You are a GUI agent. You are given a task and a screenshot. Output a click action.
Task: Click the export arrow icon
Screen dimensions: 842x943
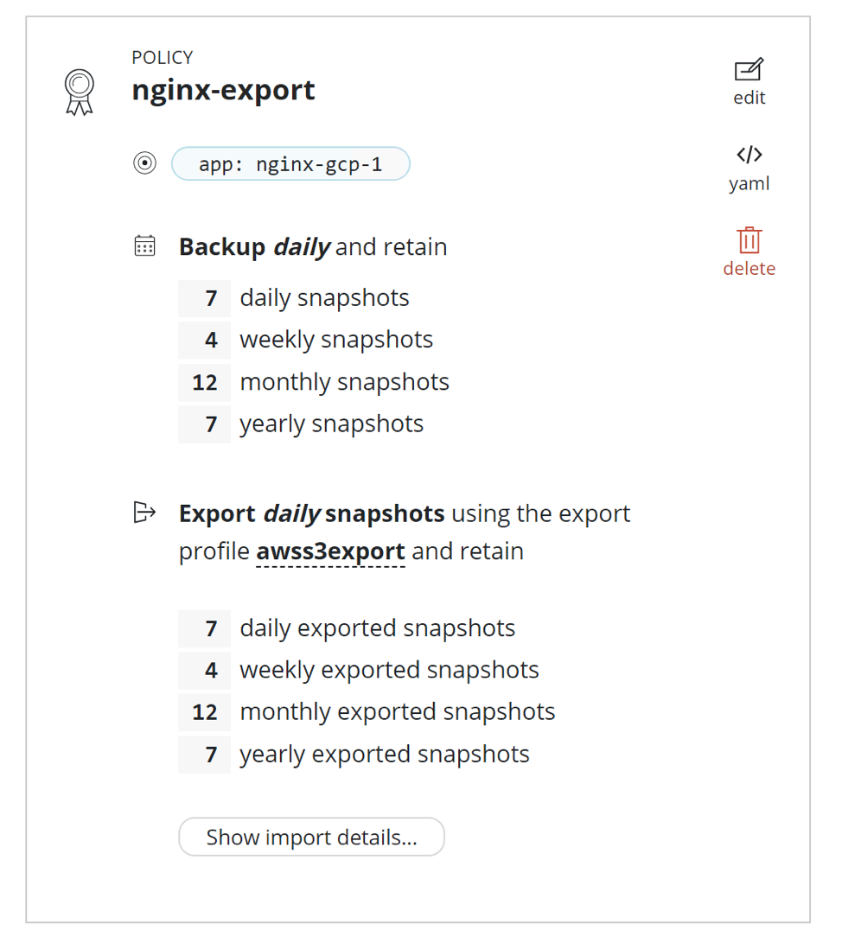coord(144,513)
